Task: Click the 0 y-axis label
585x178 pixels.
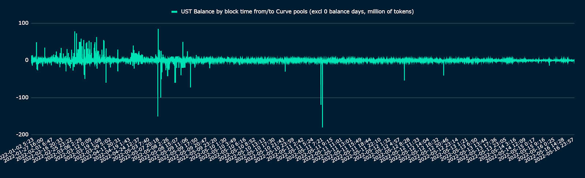Action: tap(27, 60)
